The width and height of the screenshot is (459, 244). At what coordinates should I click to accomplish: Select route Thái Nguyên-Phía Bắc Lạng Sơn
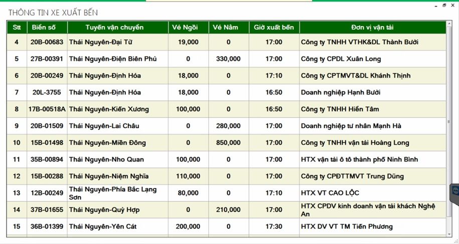[x=118, y=193]
